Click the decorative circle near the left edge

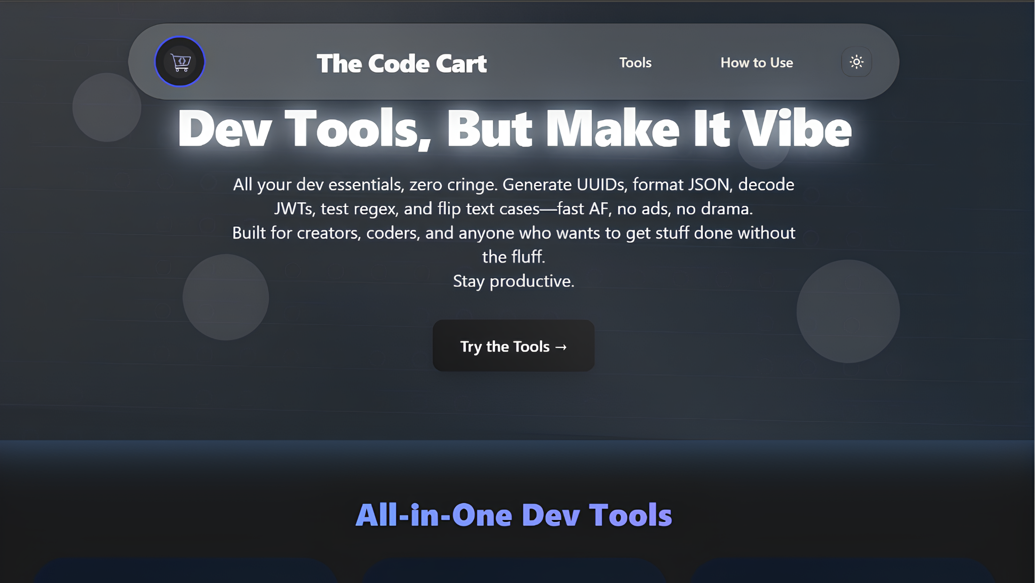[x=106, y=107]
